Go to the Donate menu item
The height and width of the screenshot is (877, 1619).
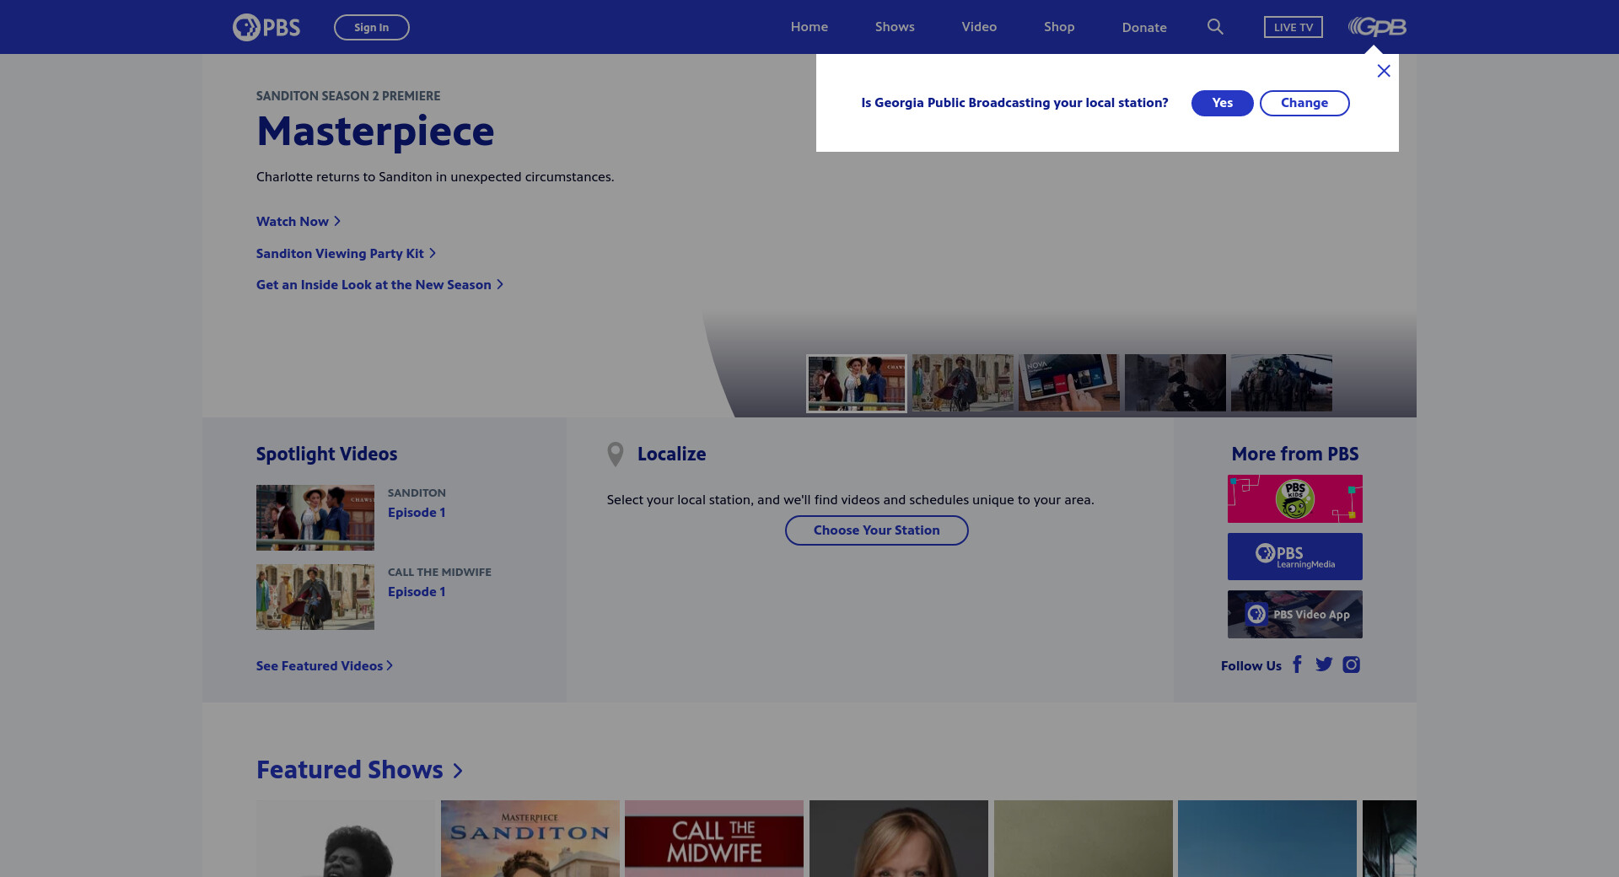[x=1144, y=27]
